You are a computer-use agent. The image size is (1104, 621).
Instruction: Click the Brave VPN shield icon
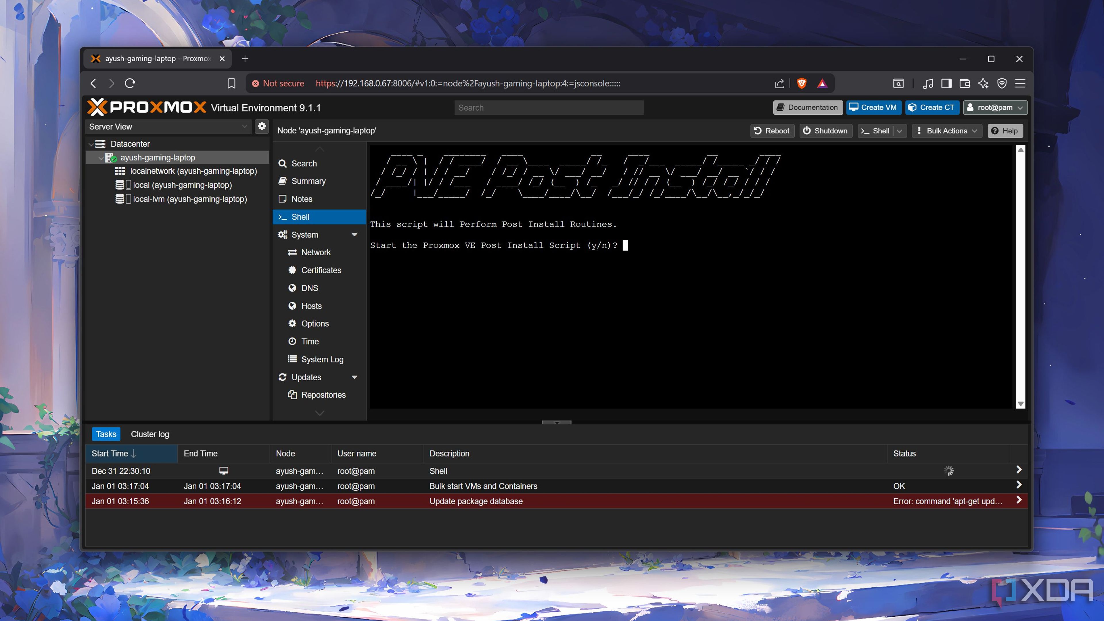1002,83
